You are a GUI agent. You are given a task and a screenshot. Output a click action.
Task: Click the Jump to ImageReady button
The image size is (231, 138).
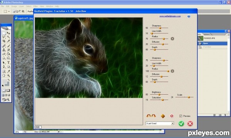coord(6,100)
